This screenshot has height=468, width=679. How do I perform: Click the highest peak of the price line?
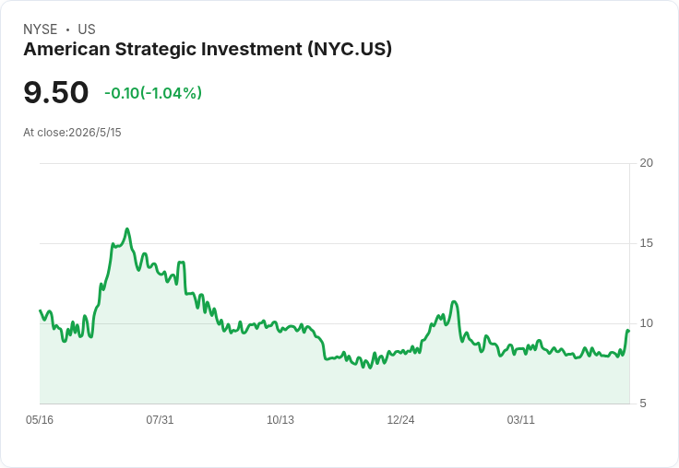coord(127,228)
